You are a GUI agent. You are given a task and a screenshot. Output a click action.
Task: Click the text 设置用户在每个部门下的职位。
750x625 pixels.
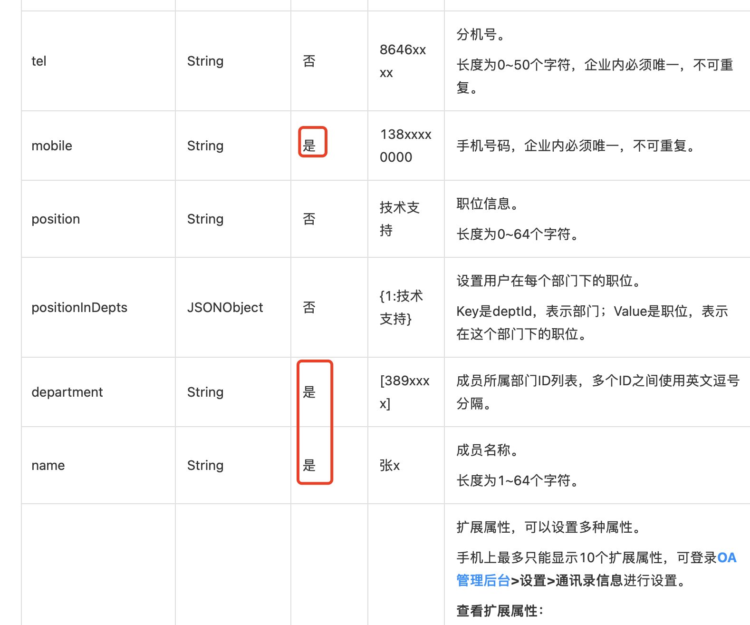point(548,281)
